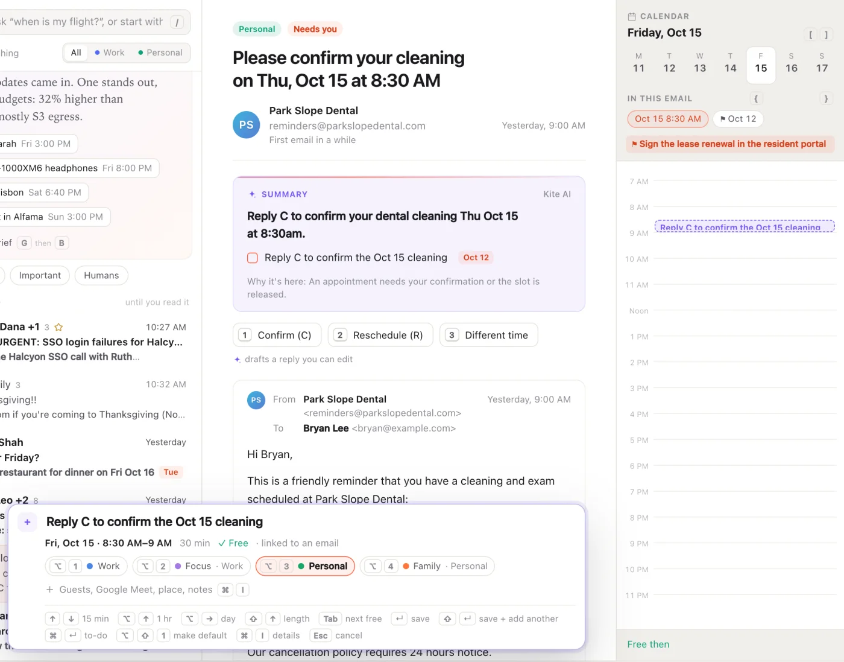This screenshot has width=844, height=662.
Task: Click the Tue tag on Shah's email
Action: [x=171, y=473]
